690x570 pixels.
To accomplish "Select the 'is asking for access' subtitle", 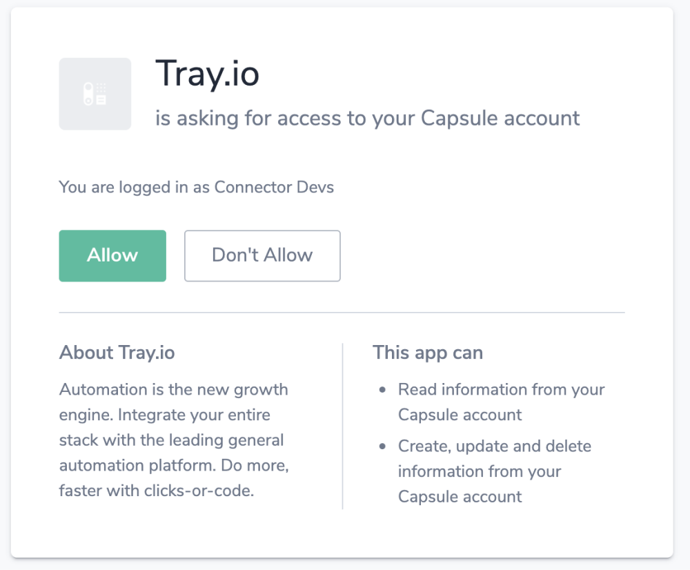I will tap(366, 118).
